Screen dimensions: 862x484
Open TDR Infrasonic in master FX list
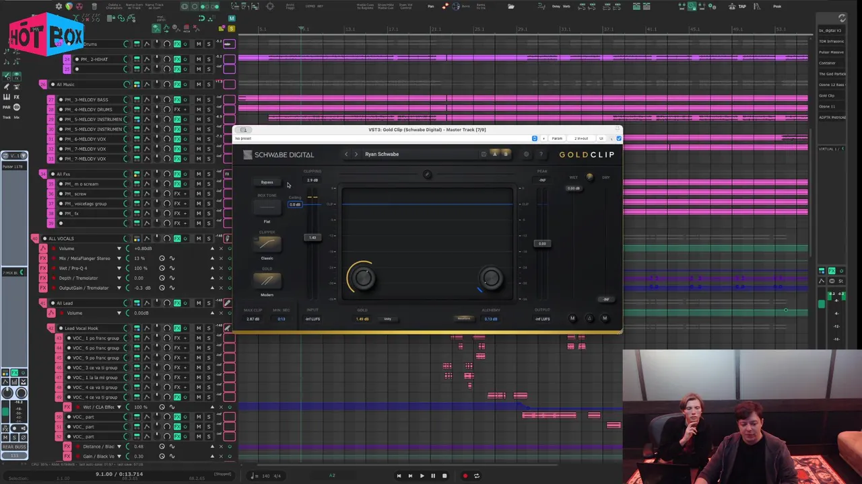(831, 42)
